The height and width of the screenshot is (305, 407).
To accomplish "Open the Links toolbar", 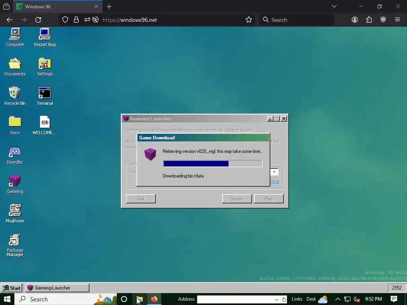I will pos(297,299).
